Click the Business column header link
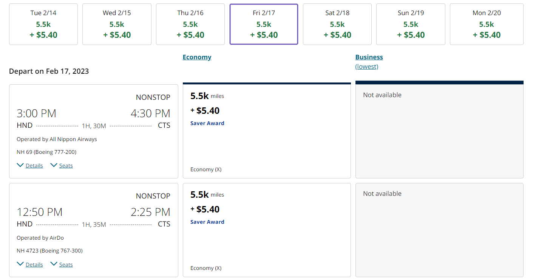533x279 pixels. tap(369, 57)
